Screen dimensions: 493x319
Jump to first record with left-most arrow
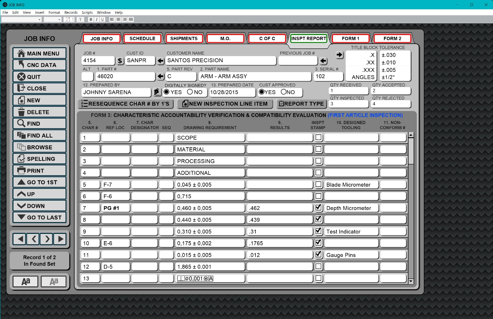(20, 239)
